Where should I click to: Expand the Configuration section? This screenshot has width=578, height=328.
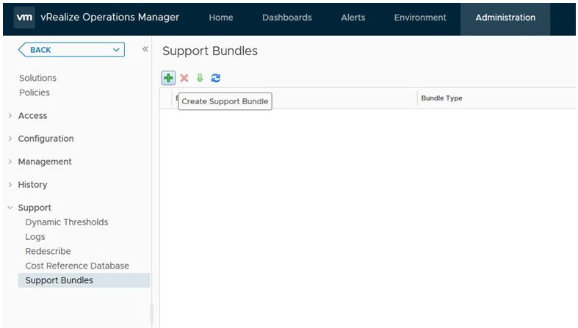click(46, 139)
